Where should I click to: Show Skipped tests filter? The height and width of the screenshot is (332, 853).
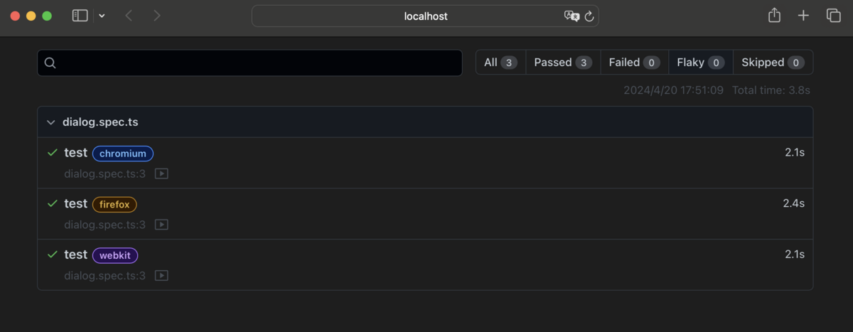click(x=773, y=63)
